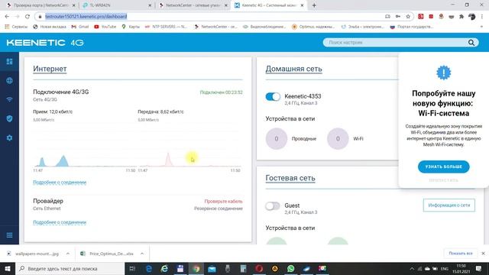
Task: Open Интернет section heading link
Action: point(50,69)
